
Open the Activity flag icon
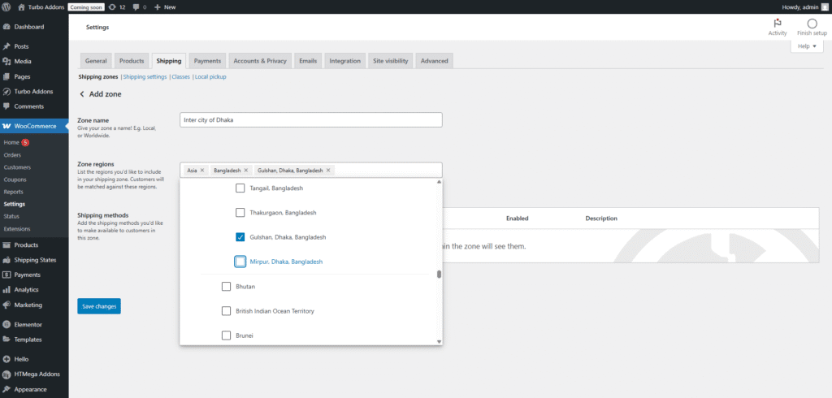coord(778,24)
